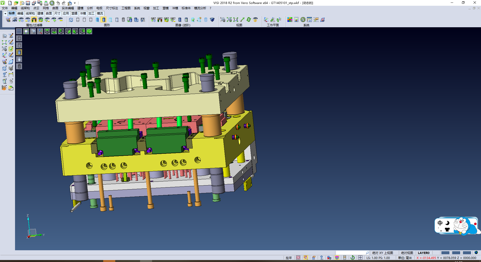Open the viewport list menu button

click(x=19, y=31)
